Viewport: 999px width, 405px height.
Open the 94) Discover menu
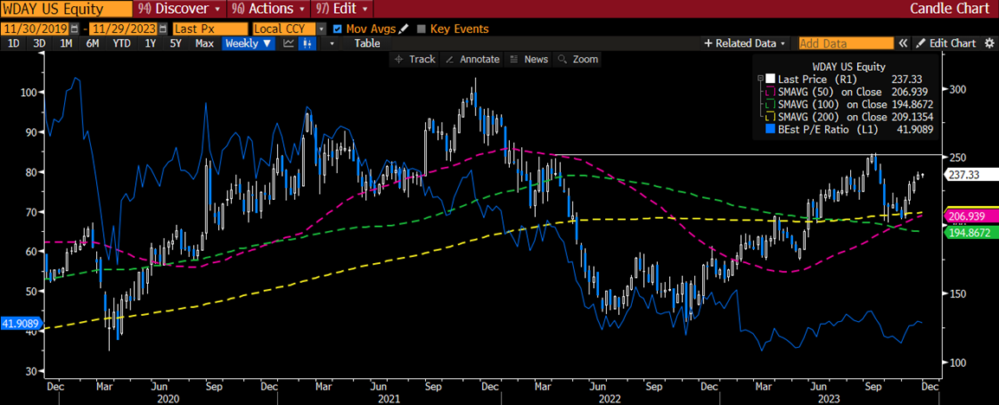(x=180, y=9)
